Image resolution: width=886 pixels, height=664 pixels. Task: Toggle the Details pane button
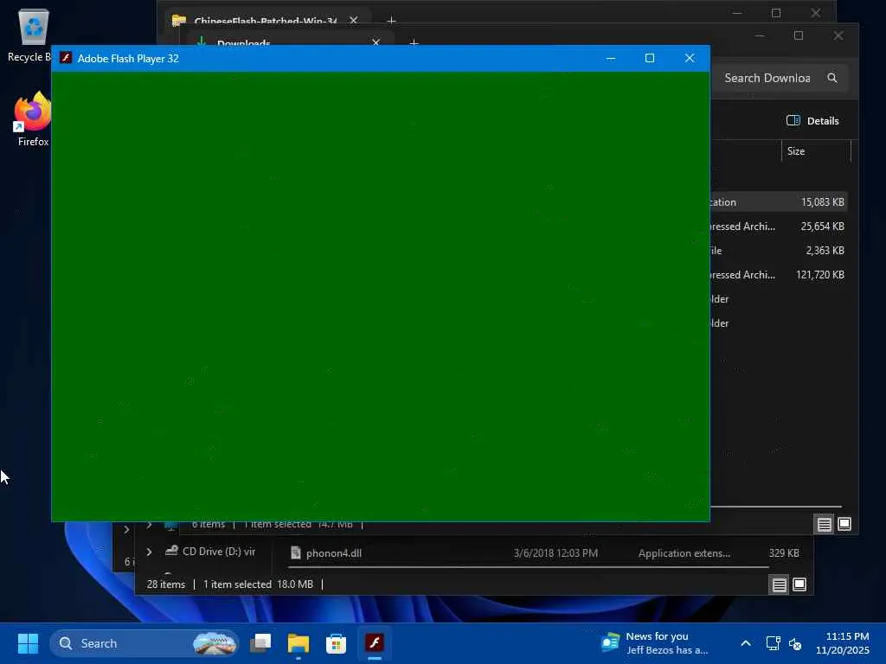(812, 121)
